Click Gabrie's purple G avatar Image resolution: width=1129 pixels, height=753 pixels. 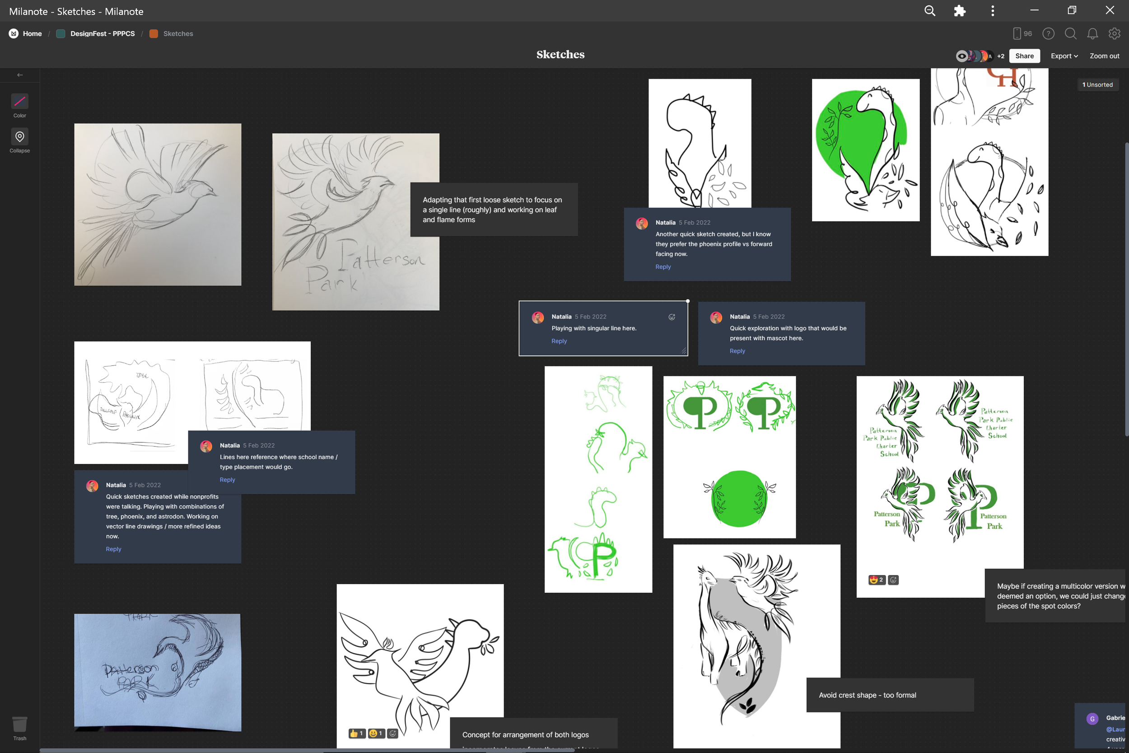tap(1092, 718)
